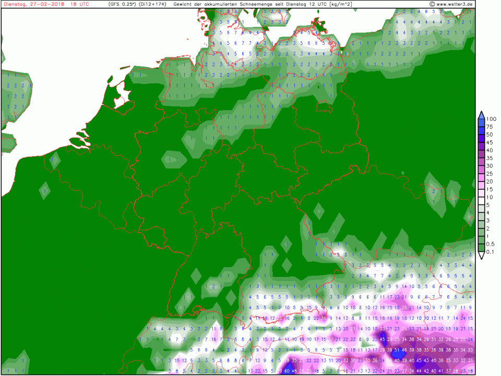Click the 30 label on the legend
This screenshot has width=501, height=376.
point(490,166)
